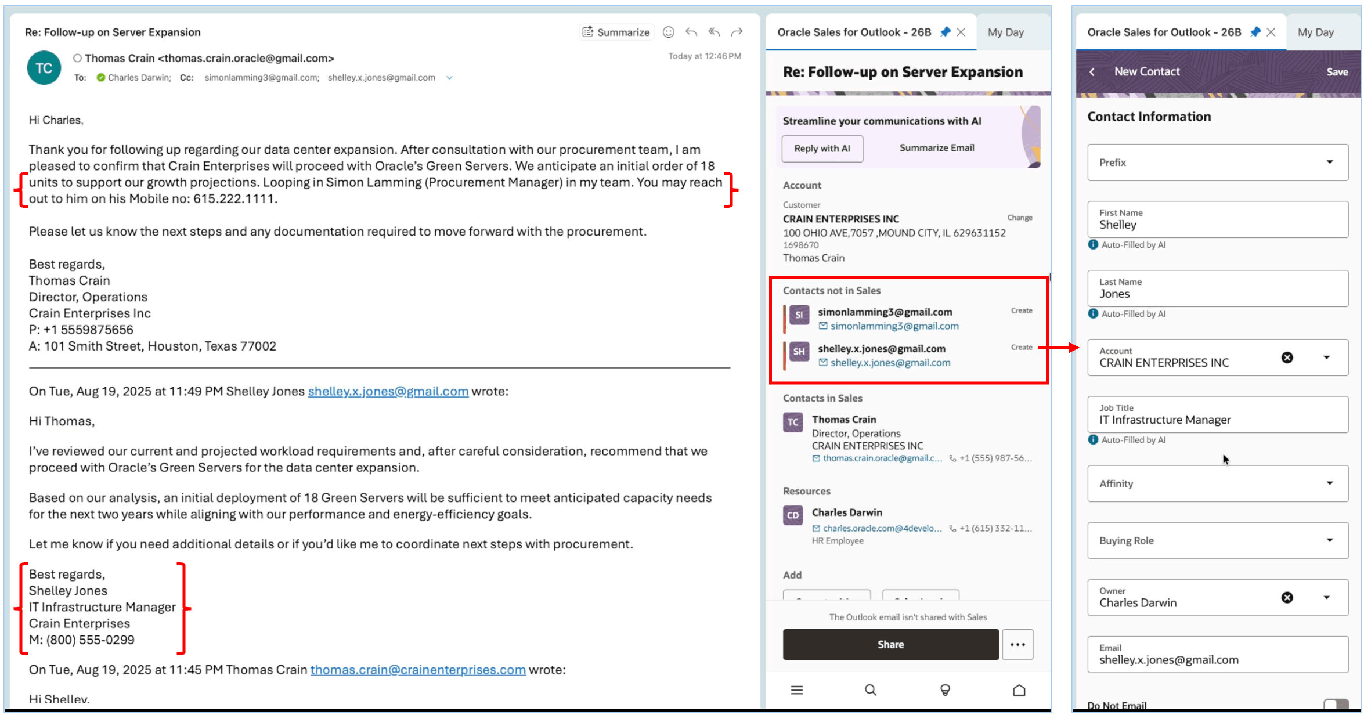1364x715 pixels.
Task: Save the new Shelley Jones contact
Action: (x=1337, y=71)
